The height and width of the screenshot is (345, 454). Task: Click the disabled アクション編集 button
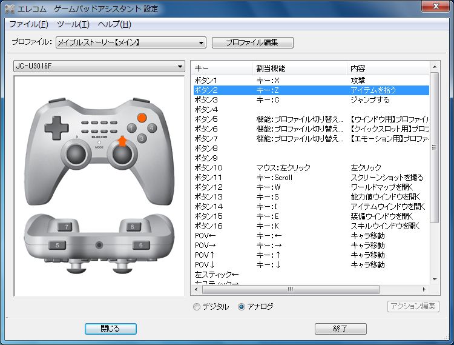(x=413, y=306)
